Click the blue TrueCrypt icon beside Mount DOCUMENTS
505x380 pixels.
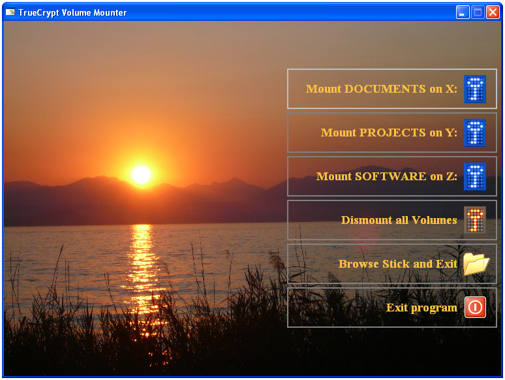pyautogui.click(x=475, y=89)
